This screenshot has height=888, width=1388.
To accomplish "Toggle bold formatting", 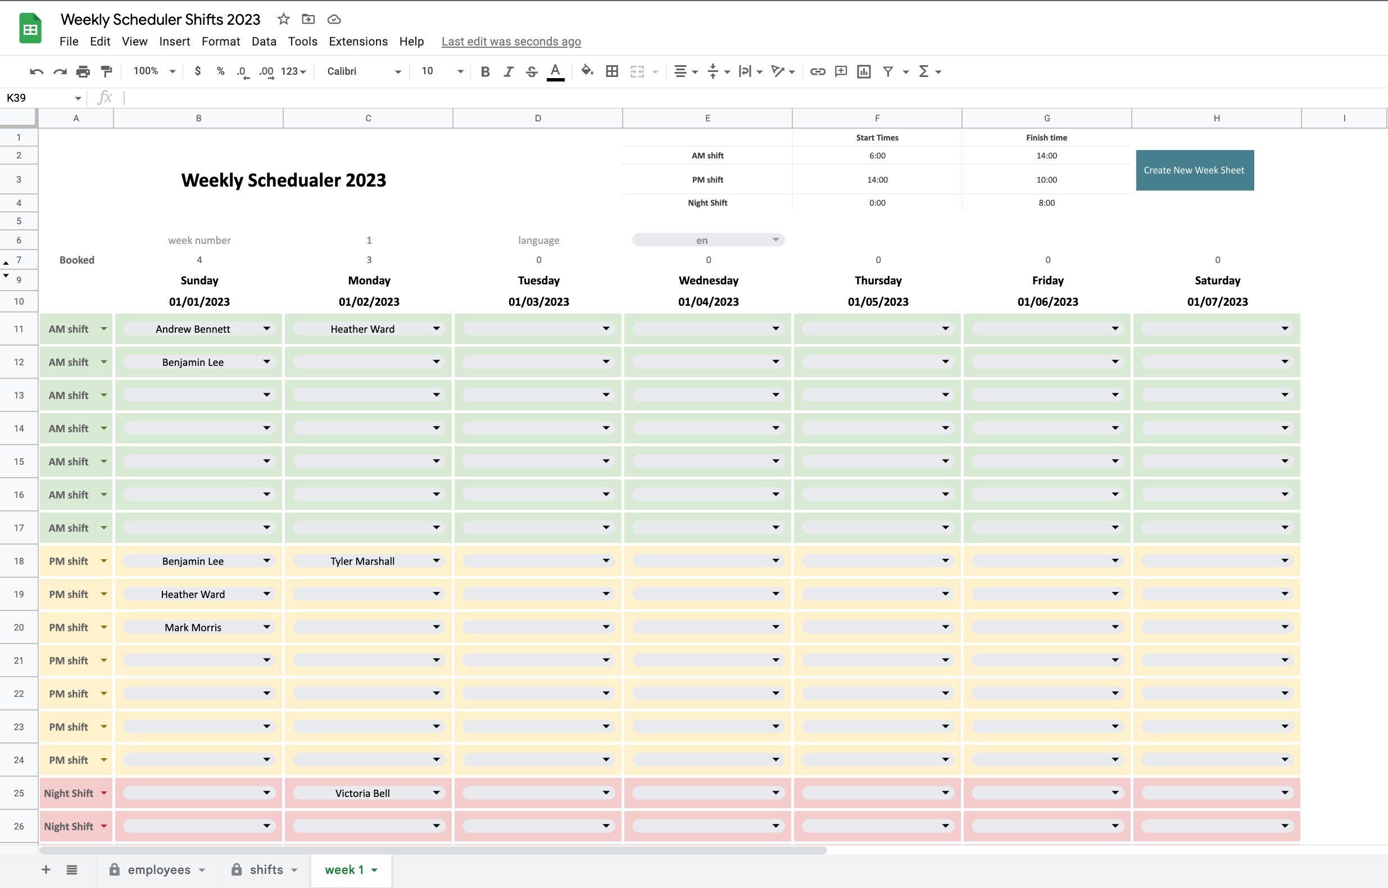I will (485, 71).
